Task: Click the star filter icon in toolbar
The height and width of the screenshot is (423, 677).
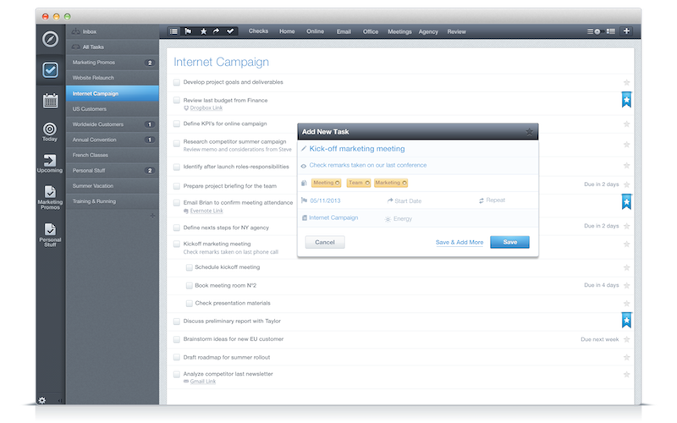Action: tap(202, 31)
